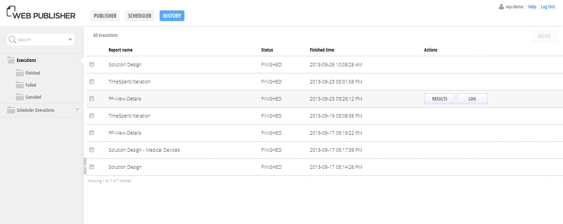The height and width of the screenshot is (224, 563).
Task: Click the Log Out link
Action: pos(548,7)
